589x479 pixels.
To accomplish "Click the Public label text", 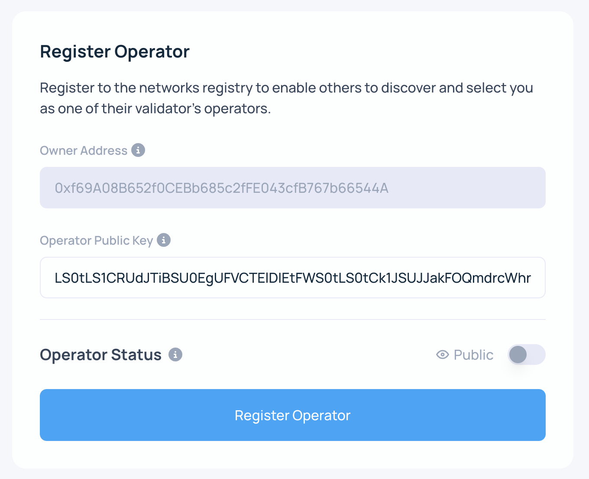I will 473,355.
